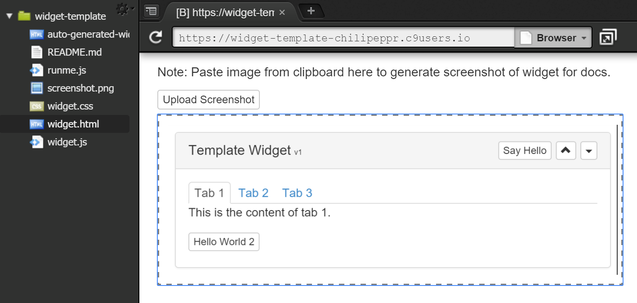Open the Browser preview type dropdown

(x=553, y=38)
